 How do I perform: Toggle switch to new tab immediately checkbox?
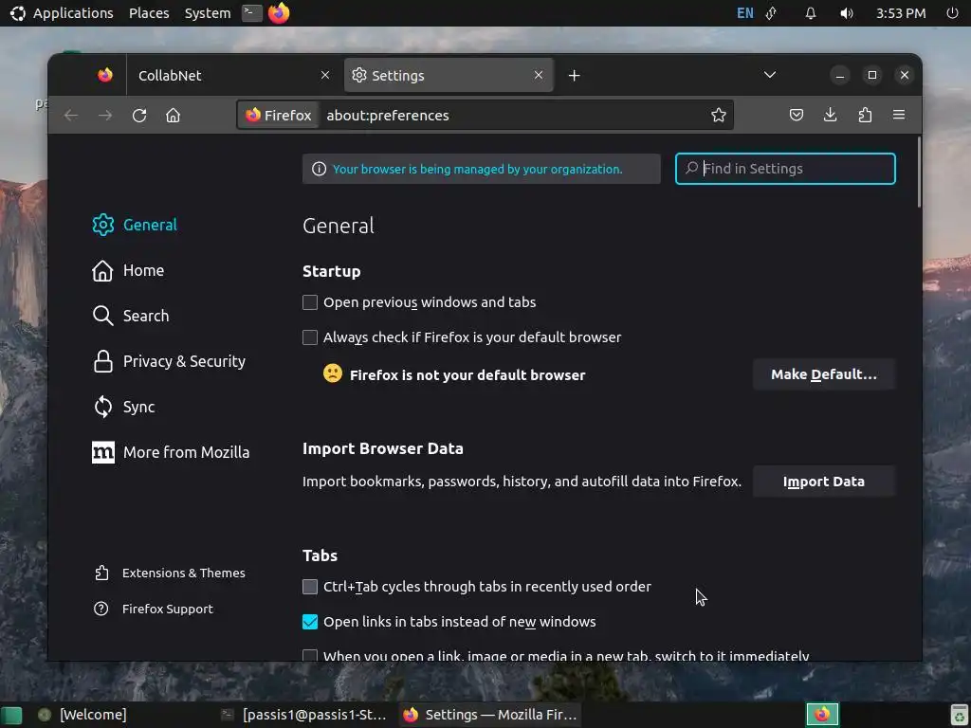[310, 656]
